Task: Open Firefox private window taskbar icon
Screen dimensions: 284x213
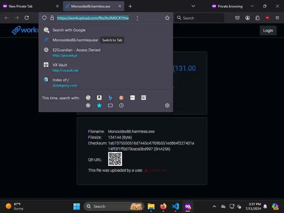Action: (x=188, y=206)
